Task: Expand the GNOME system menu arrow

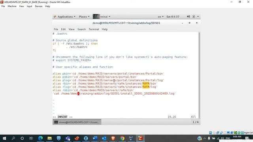Action: tap(198, 17)
